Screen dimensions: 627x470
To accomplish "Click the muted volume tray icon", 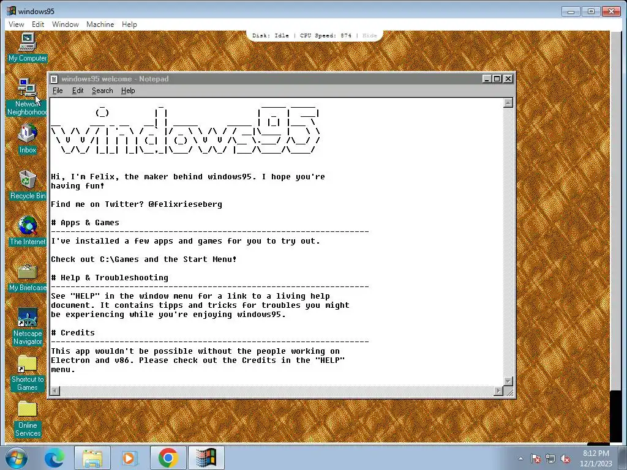I will [x=565, y=458].
